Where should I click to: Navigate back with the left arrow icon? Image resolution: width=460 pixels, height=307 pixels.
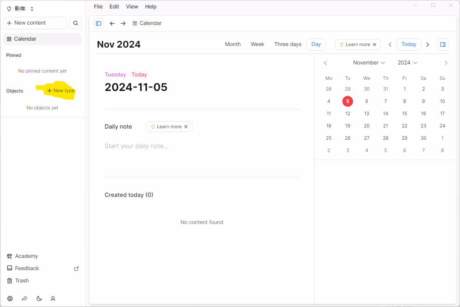tap(112, 23)
